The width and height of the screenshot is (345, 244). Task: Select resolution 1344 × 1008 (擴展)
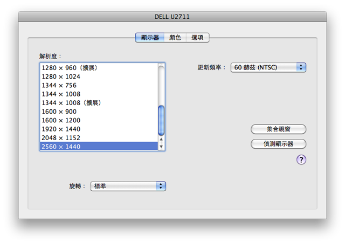coord(99,103)
